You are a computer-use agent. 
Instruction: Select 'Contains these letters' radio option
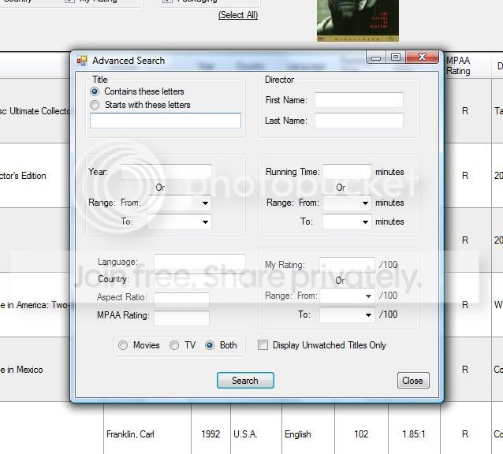pos(95,91)
